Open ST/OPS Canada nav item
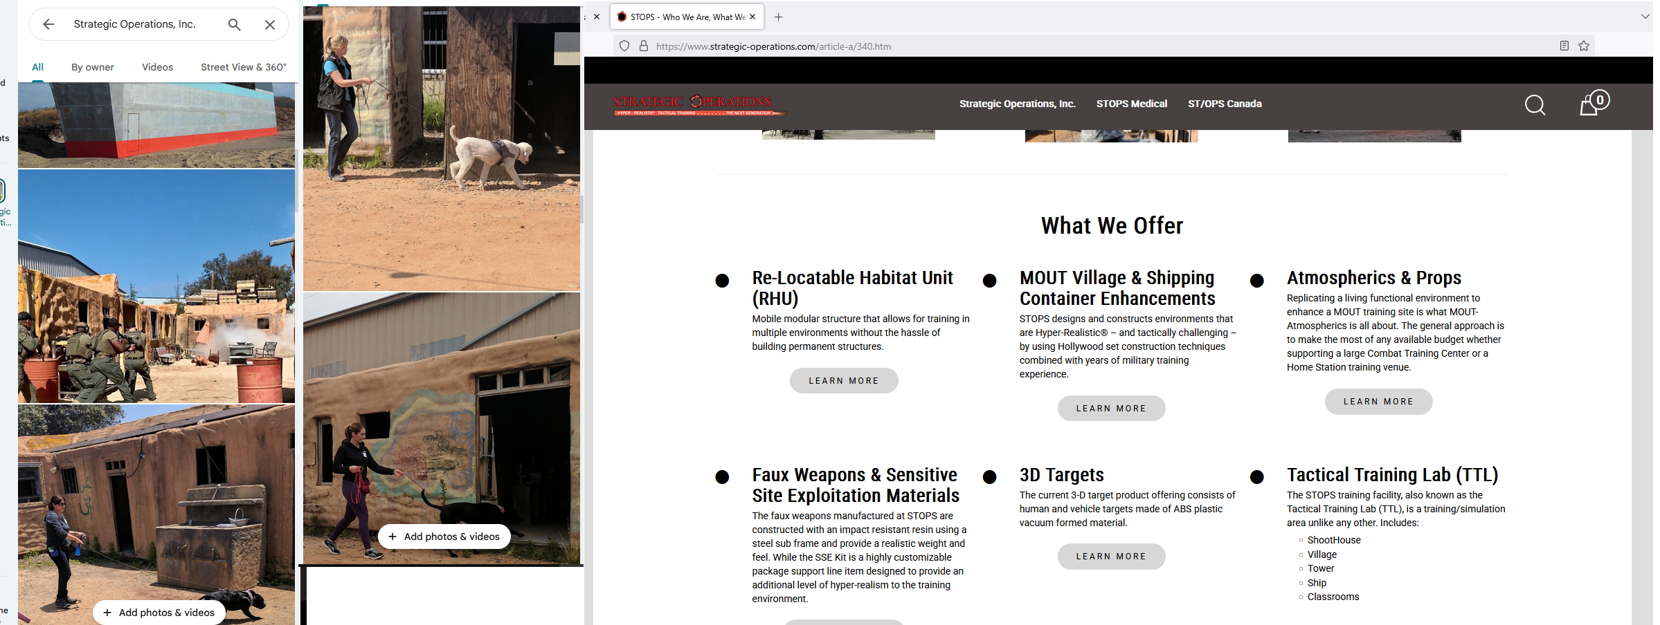Image resolution: width=1660 pixels, height=625 pixels. pyautogui.click(x=1225, y=104)
